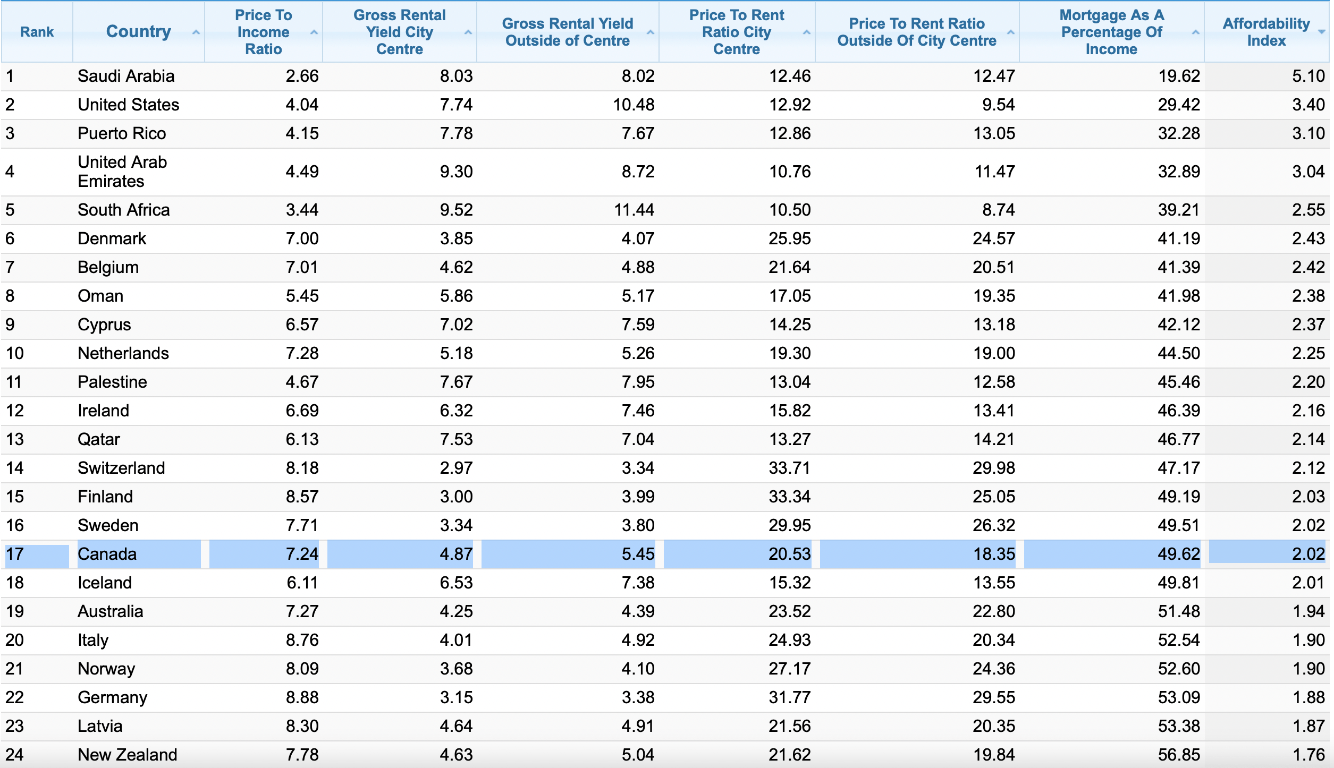Click Canada's mortgage percentage 49.62

pos(1179,554)
